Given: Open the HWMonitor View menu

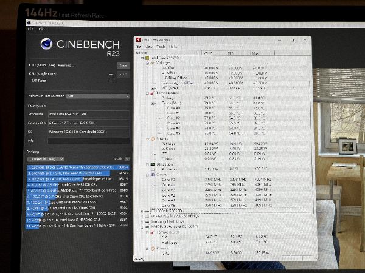Looking at the screenshot, I should coord(149,47).
